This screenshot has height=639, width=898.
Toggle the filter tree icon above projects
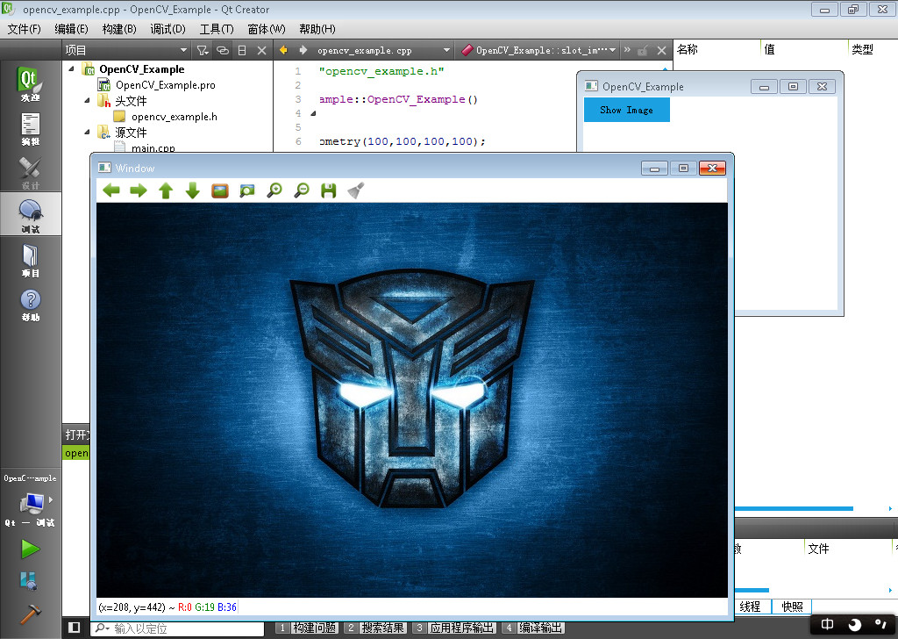203,50
